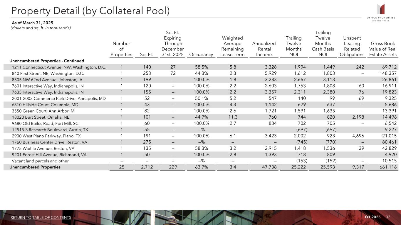Click the Office Properties Income Trust logo

(x=381, y=13)
